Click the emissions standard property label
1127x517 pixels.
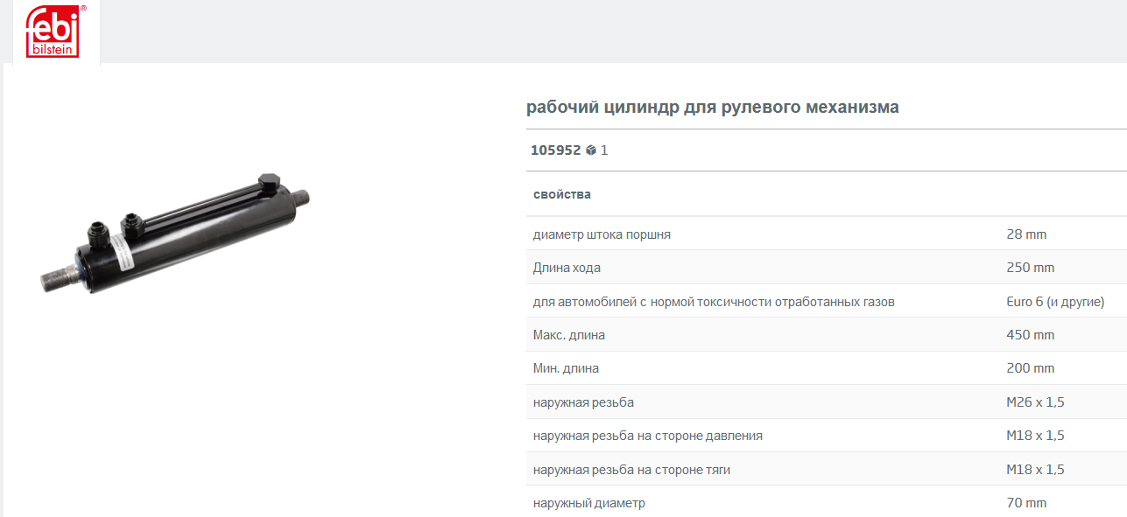pyautogui.click(x=714, y=302)
